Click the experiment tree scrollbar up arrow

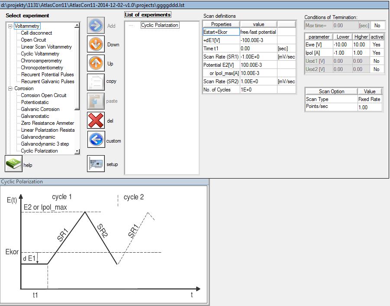coord(77,25)
